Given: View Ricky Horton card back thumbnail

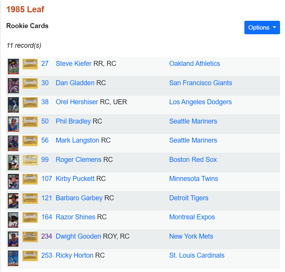Looking at the screenshot, I should click(x=30, y=256).
